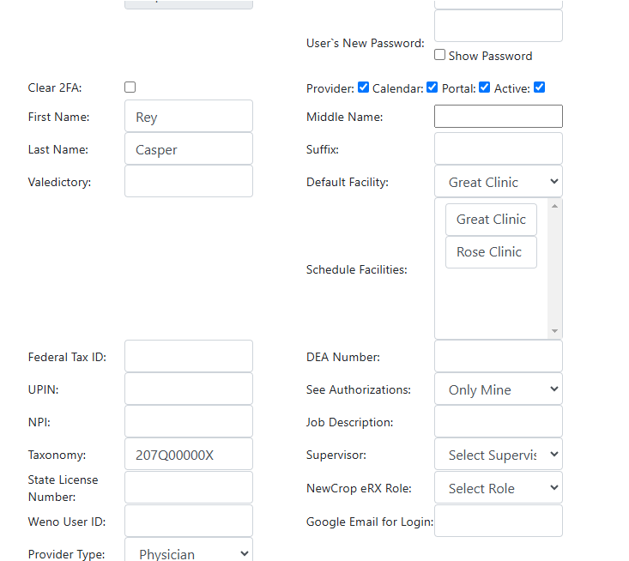The image size is (629, 561).
Task: Uncheck the Calendar checkbox
Action: click(x=432, y=87)
